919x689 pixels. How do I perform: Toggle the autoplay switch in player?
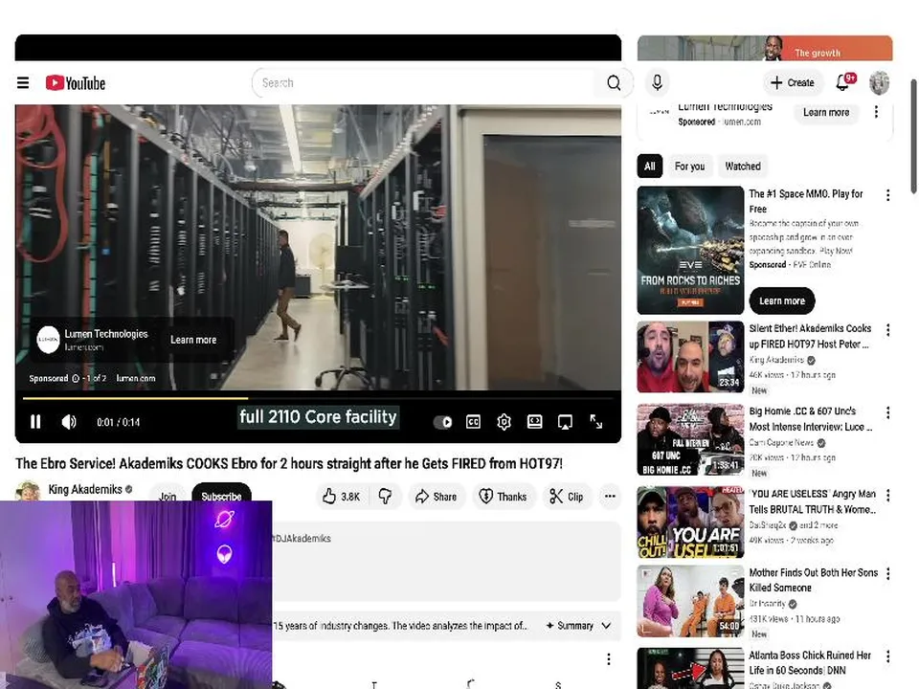pyautogui.click(x=442, y=422)
